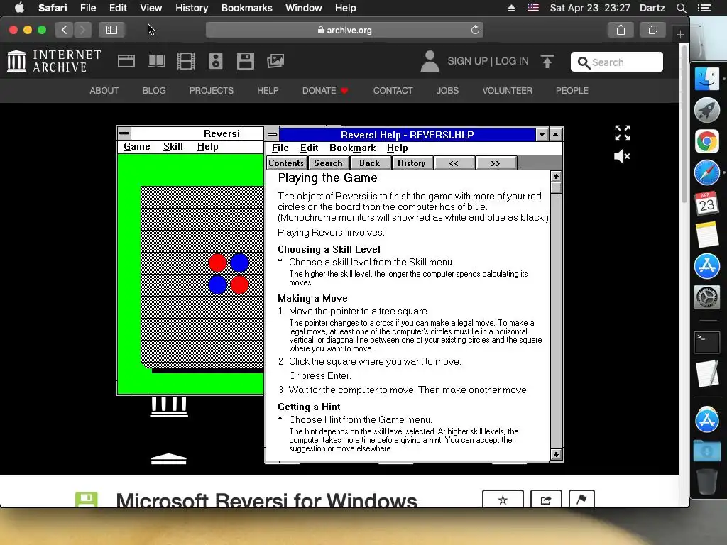Open Safari's History menu
The image size is (727, 545).
(x=192, y=8)
